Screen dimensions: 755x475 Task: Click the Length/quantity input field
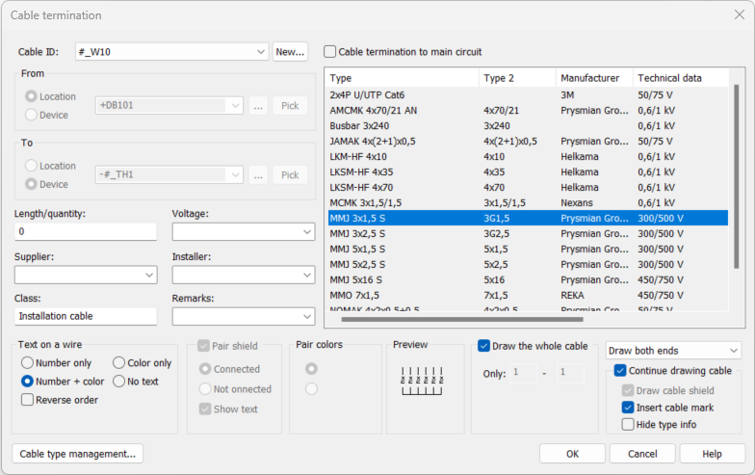[x=86, y=232]
